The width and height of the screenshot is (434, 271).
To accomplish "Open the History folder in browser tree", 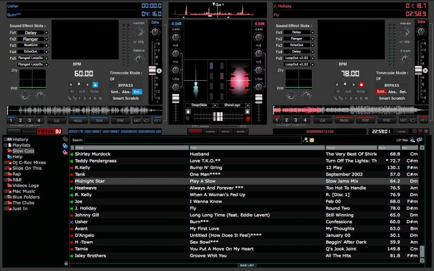I will 20,139.
